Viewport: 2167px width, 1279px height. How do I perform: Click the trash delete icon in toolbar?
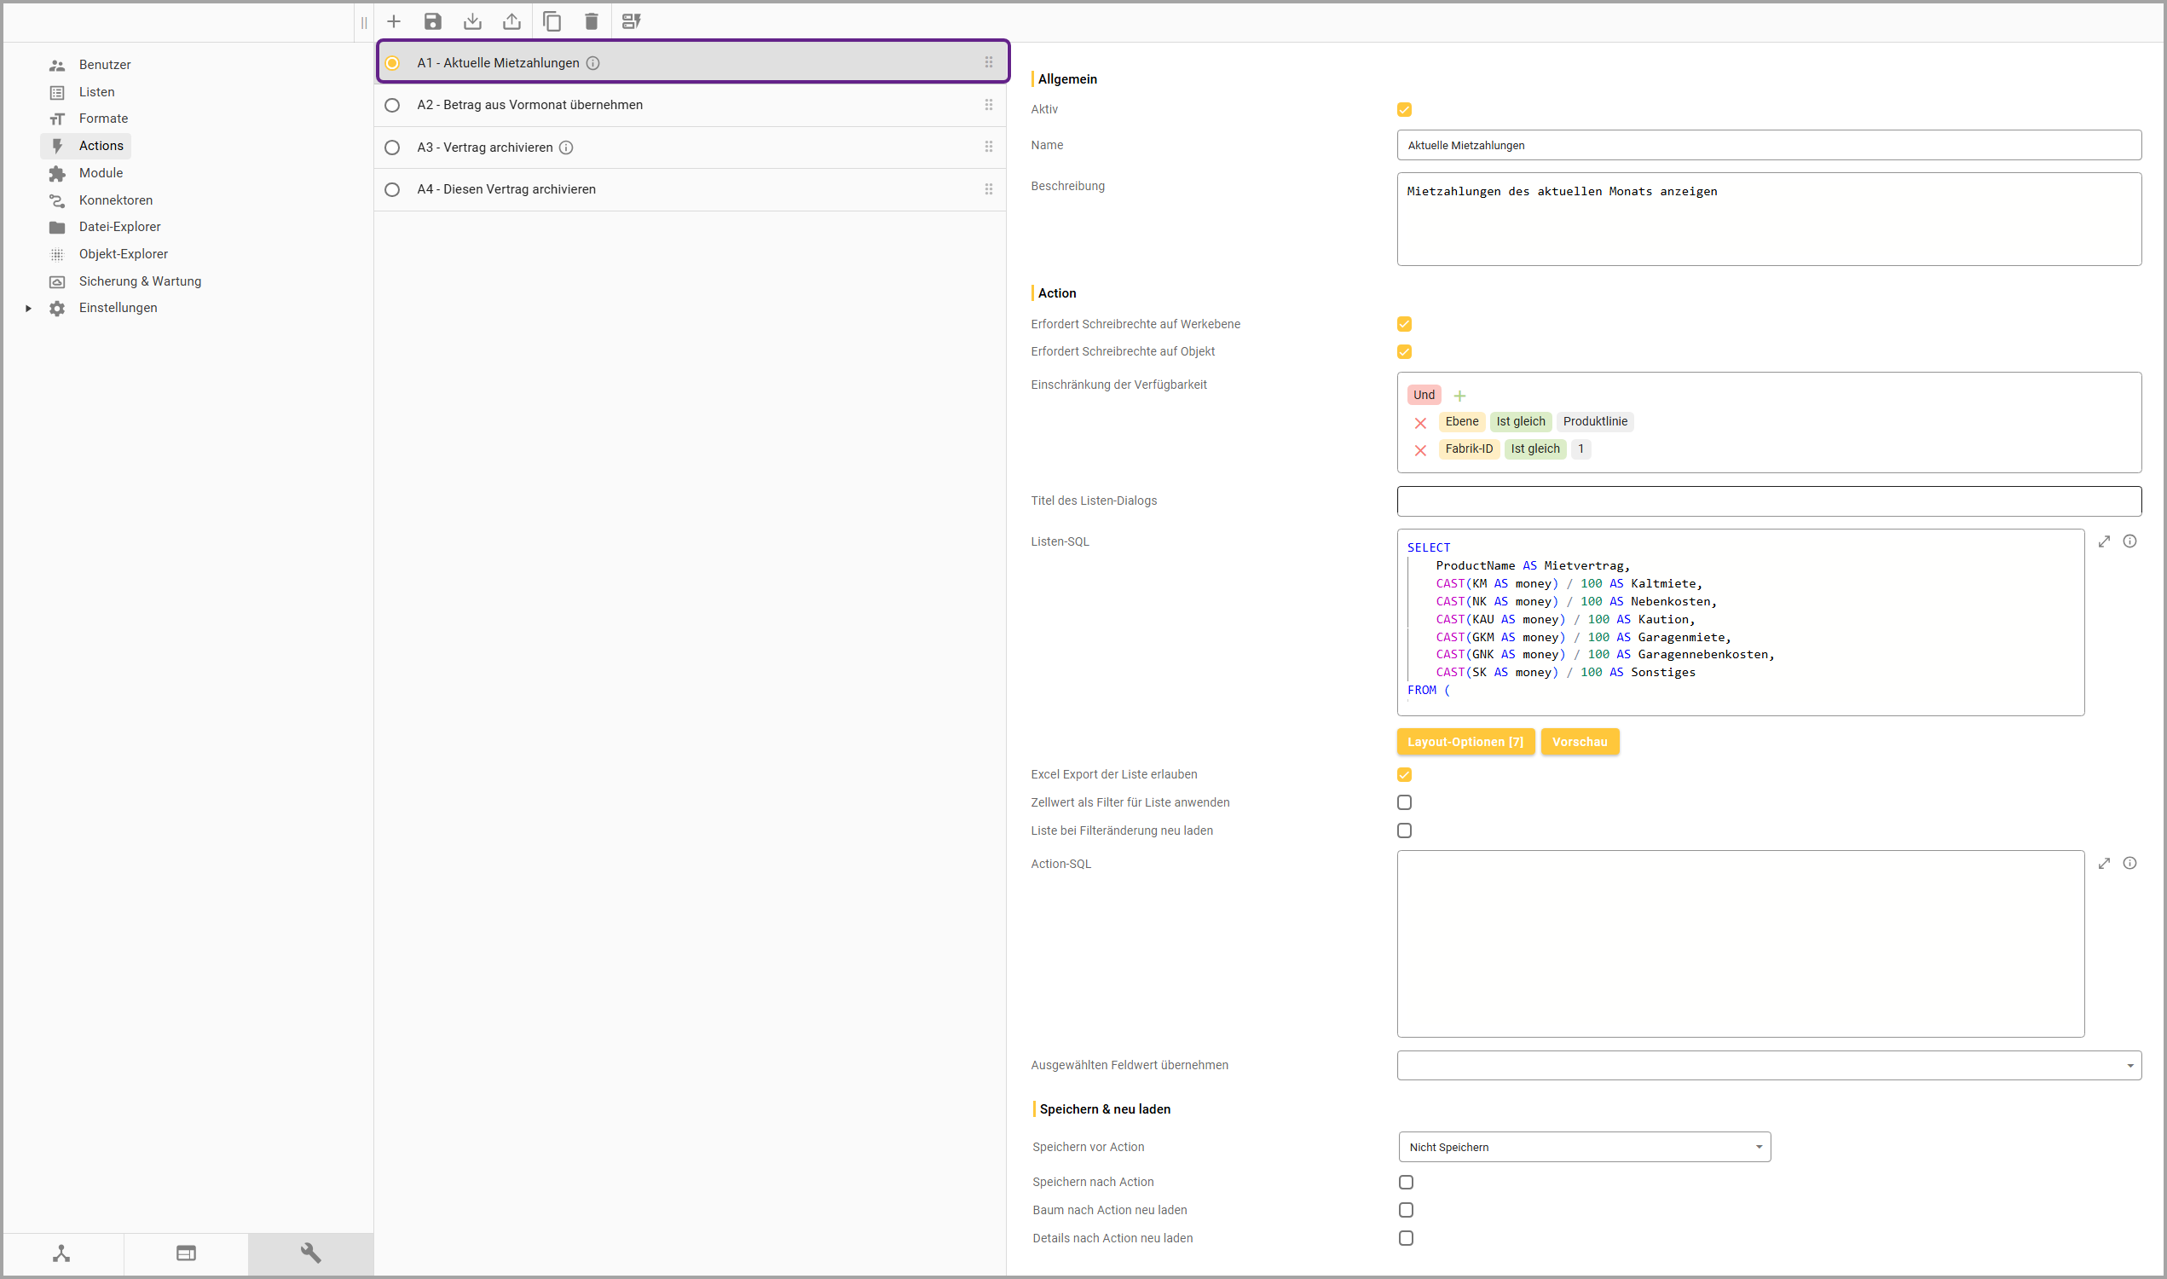click(591, 21)
